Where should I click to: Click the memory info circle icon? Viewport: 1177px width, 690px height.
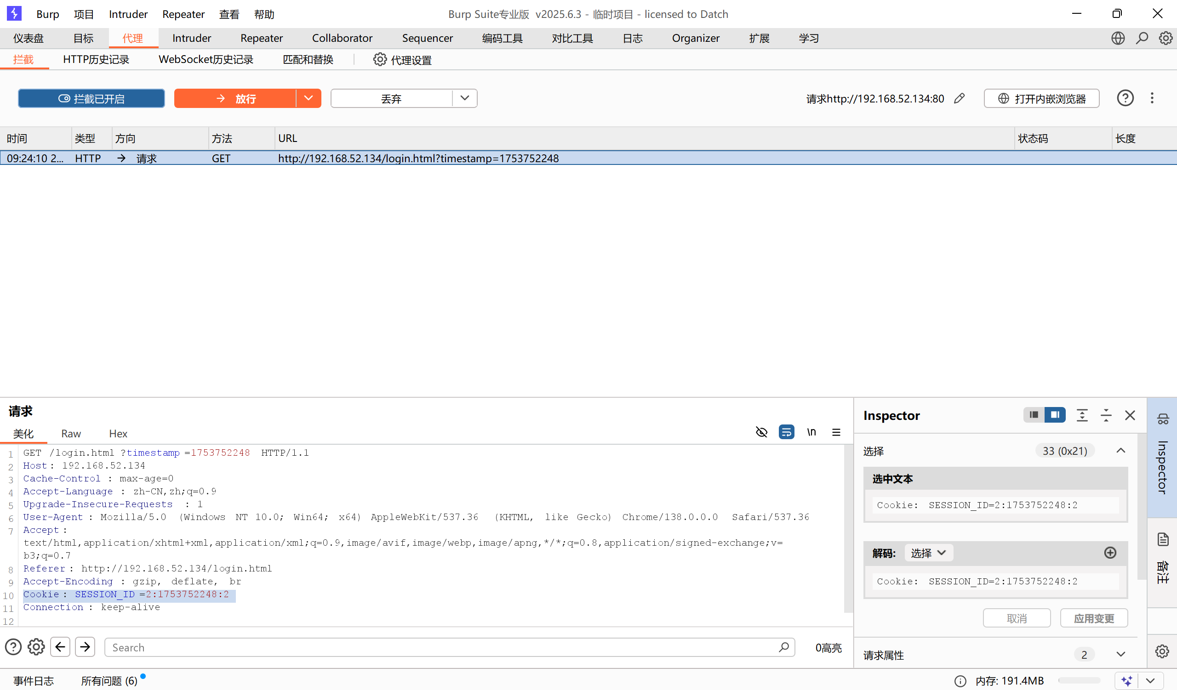click(x=960, y=681)
